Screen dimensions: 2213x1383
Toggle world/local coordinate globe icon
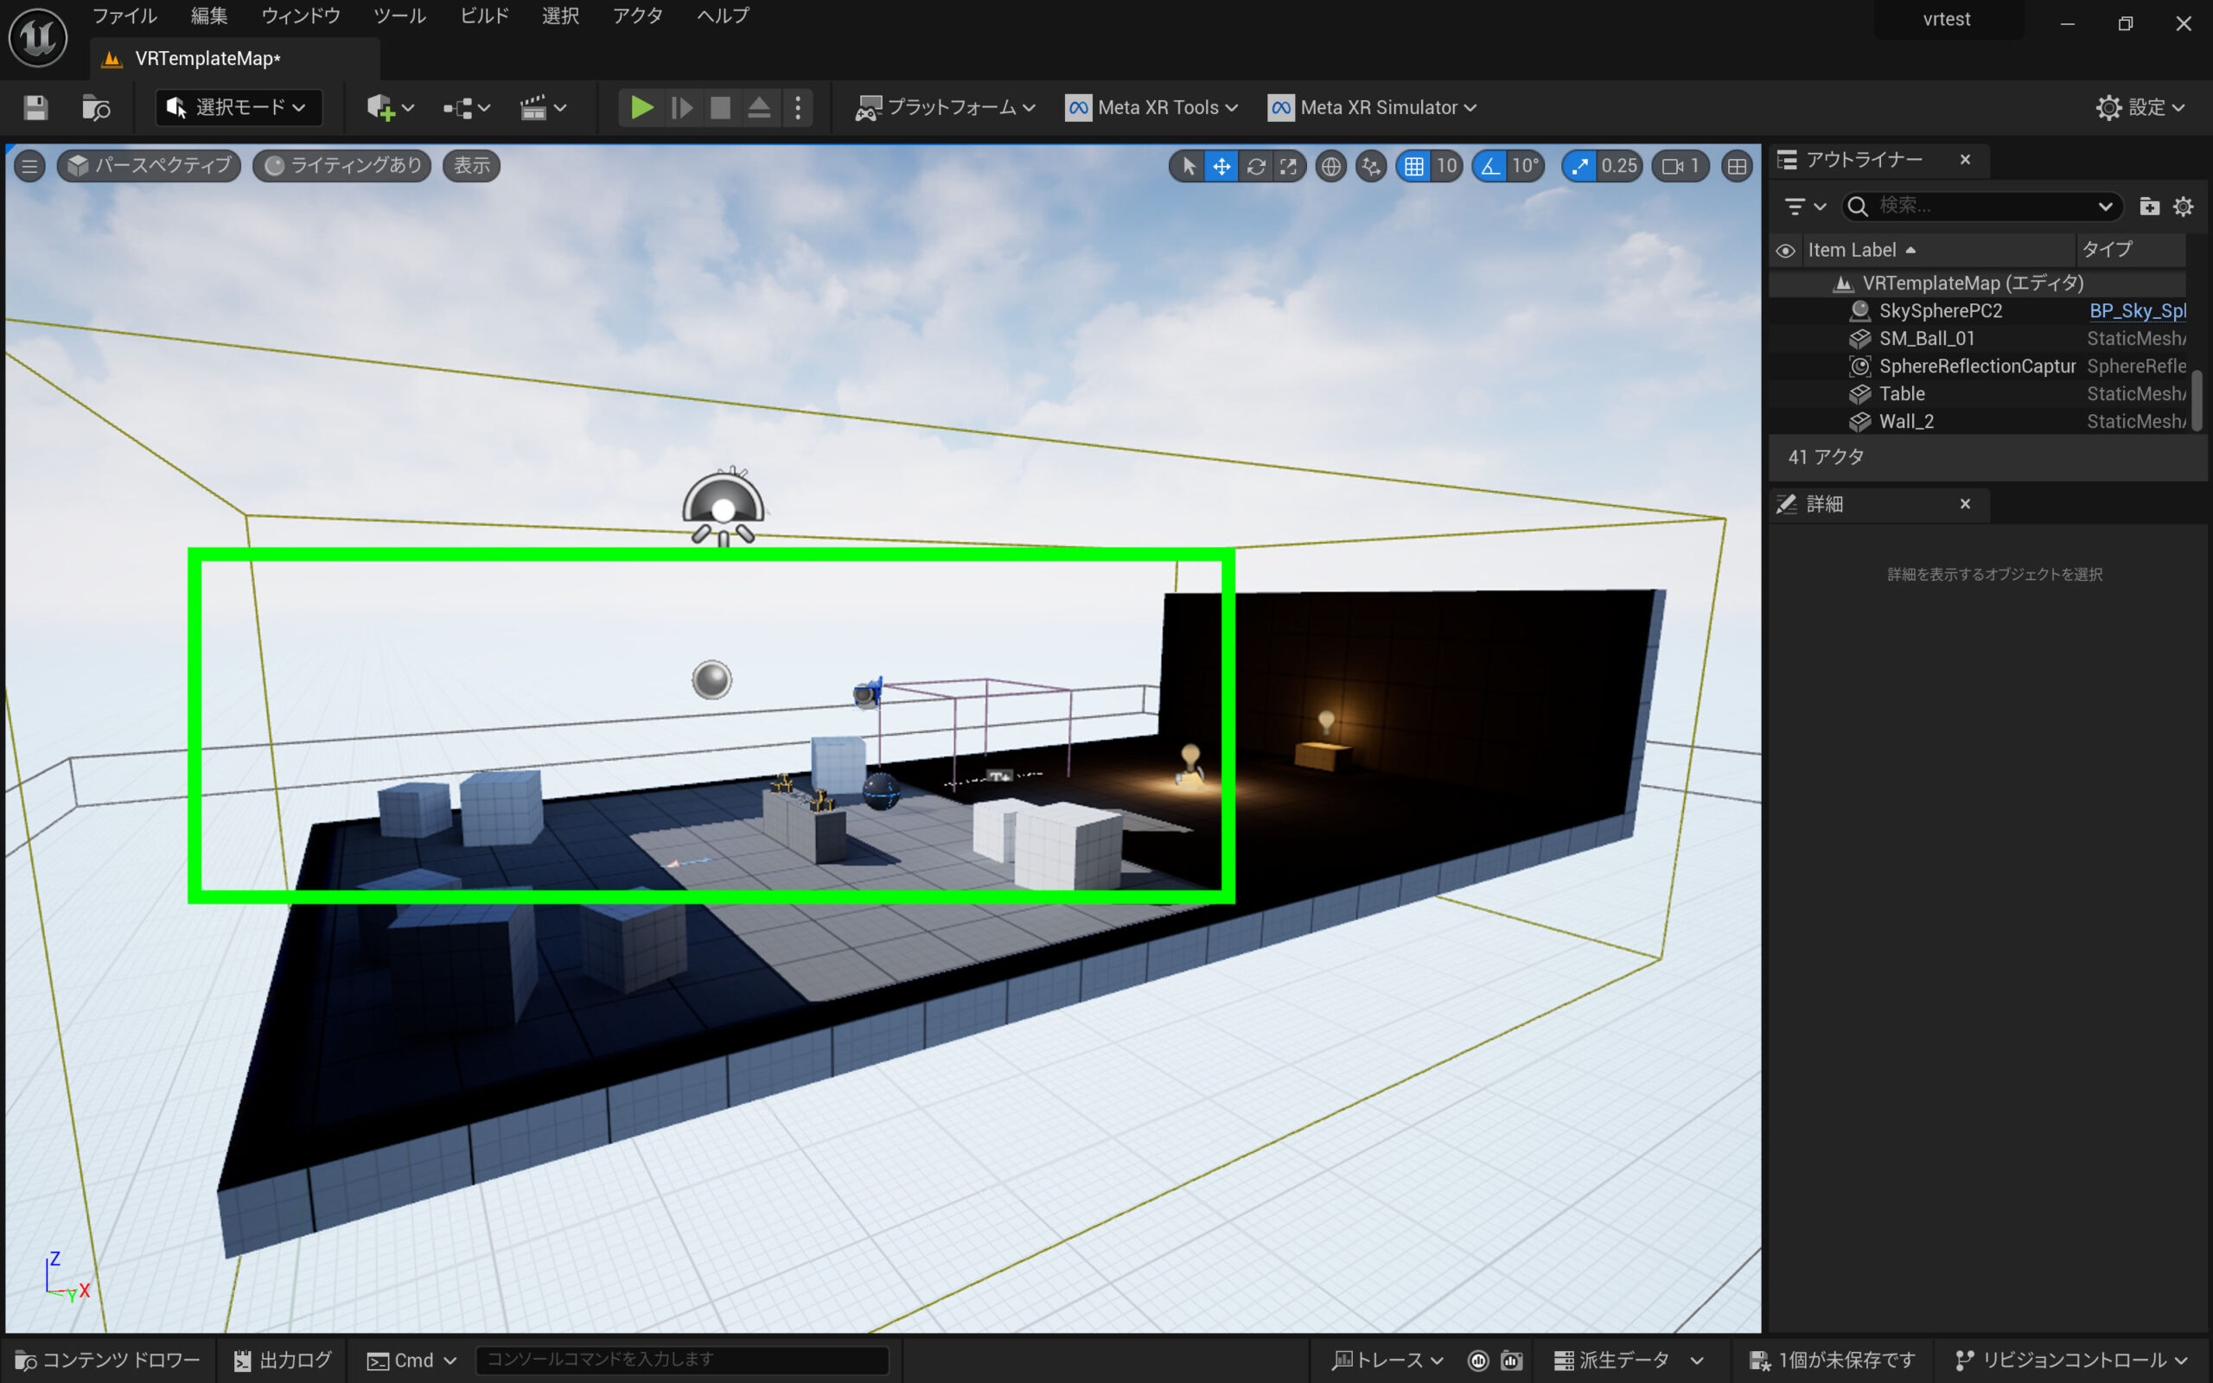[x=1331, y=166]
